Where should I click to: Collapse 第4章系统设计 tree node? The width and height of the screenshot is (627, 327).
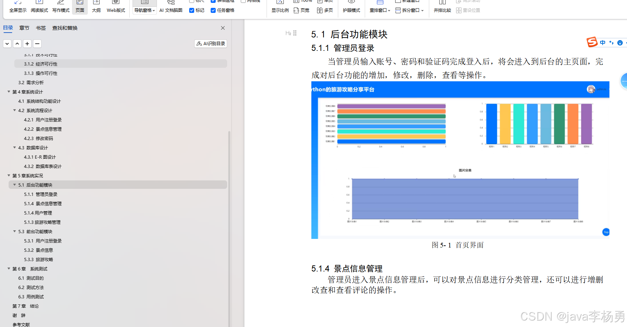9,92
